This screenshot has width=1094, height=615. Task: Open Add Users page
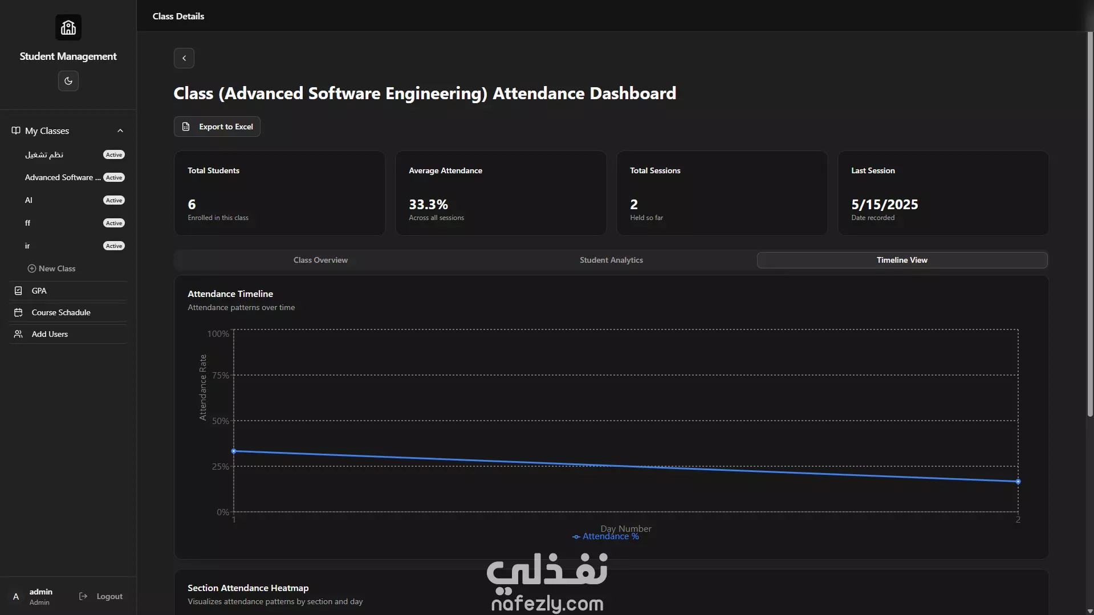pos(68,334)
